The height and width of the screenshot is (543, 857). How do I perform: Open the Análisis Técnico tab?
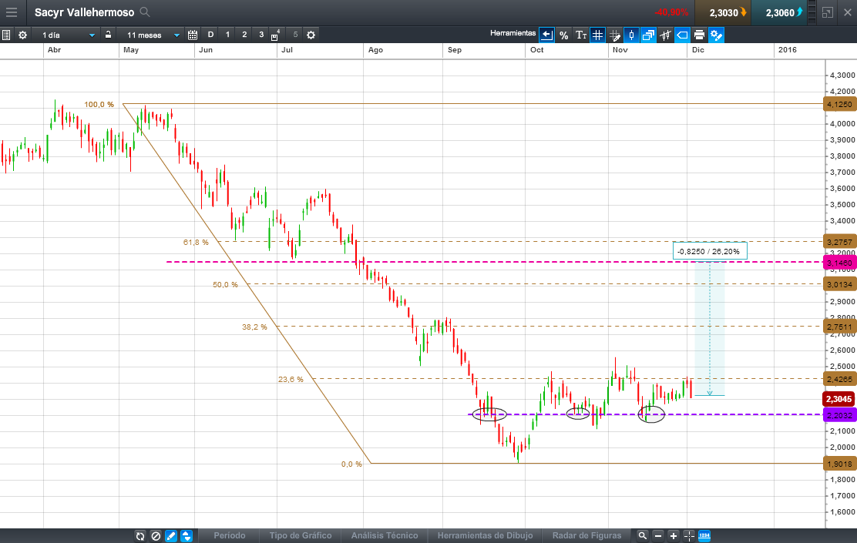(x=385, y=535)
